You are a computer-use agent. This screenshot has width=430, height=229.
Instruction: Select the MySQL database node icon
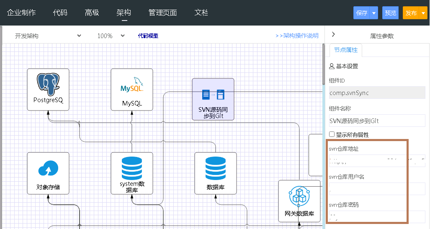(x=132, y=85)
